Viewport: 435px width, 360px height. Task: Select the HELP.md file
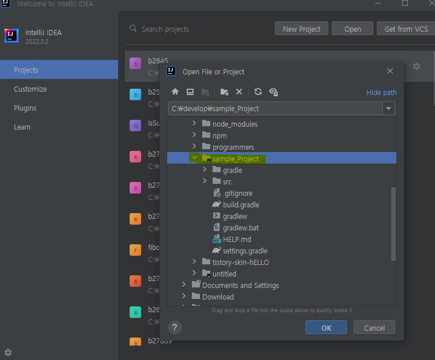tap(232, 239)
